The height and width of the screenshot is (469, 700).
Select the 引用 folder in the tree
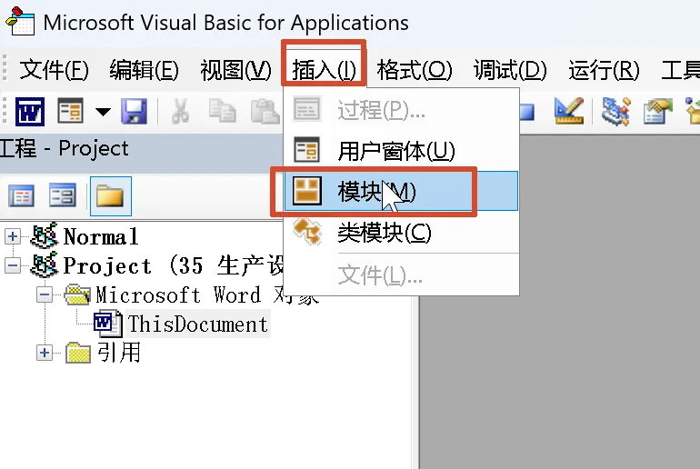click(x=119, y=353)
